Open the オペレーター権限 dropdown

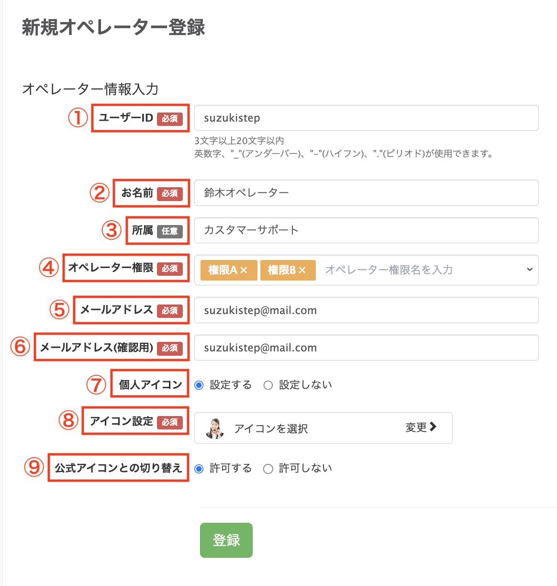pos(529,270)
